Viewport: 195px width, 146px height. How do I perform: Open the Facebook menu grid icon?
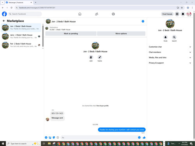(x=177, y=14)
